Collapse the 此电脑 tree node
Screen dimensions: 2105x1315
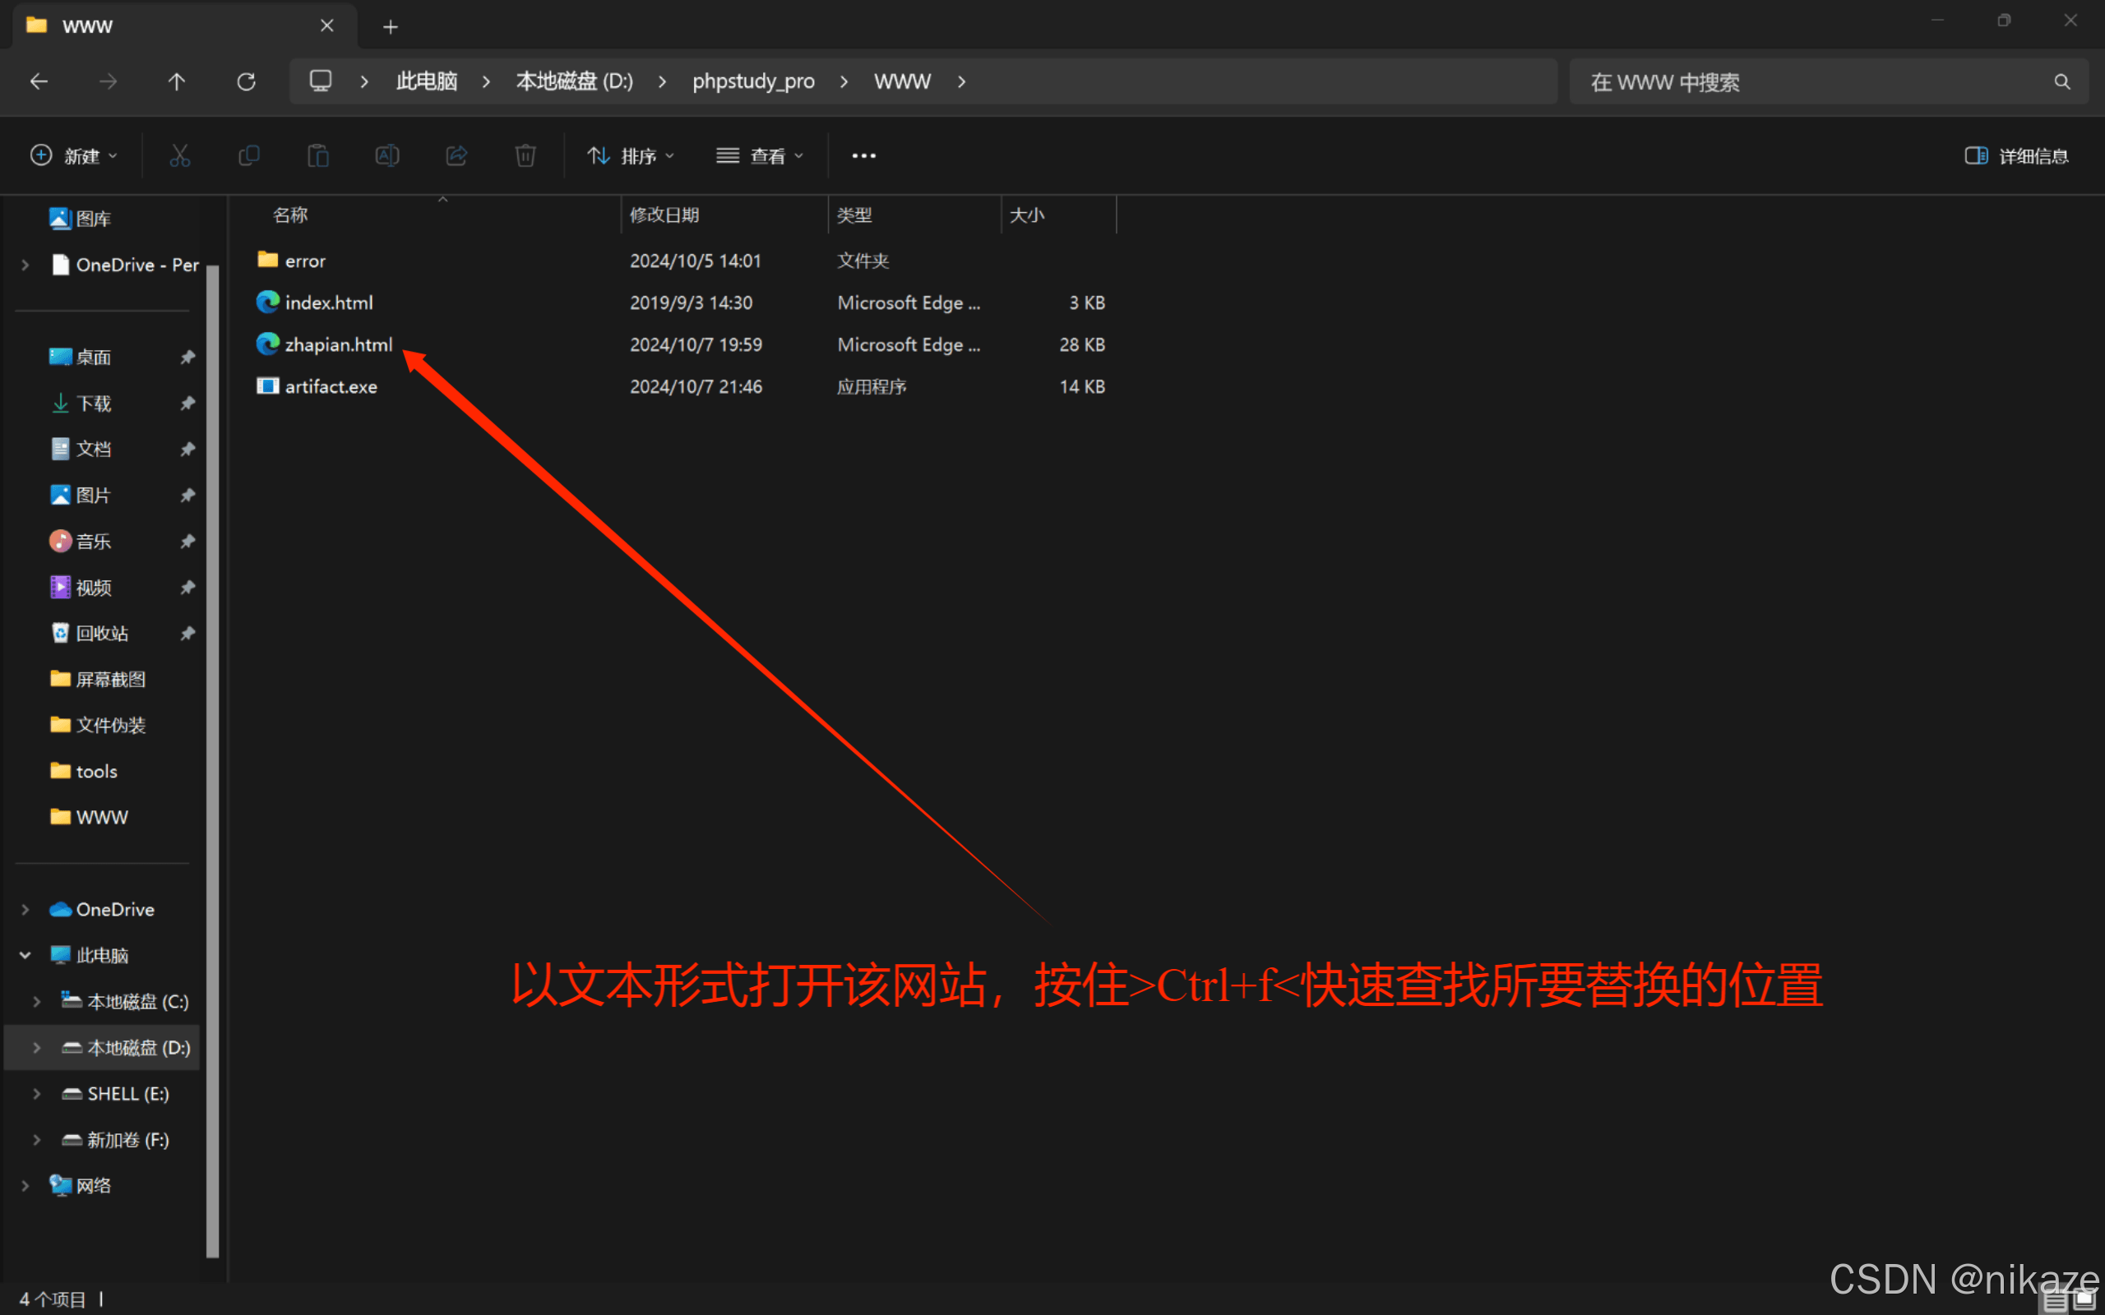click(25, 956)
